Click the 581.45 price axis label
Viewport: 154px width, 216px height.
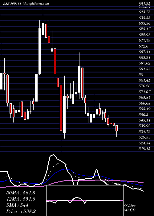coord(144,81)
